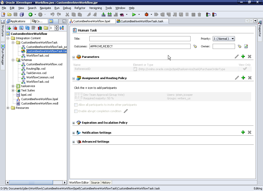This screenshot has height=191, width=263.
Task: Open the CustomBeehiveWorkflow.bpel editor tab
Action: pos(91,21)
